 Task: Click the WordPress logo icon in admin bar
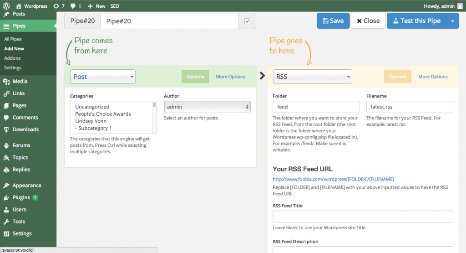pyautogui.click(x=6, y=6)
